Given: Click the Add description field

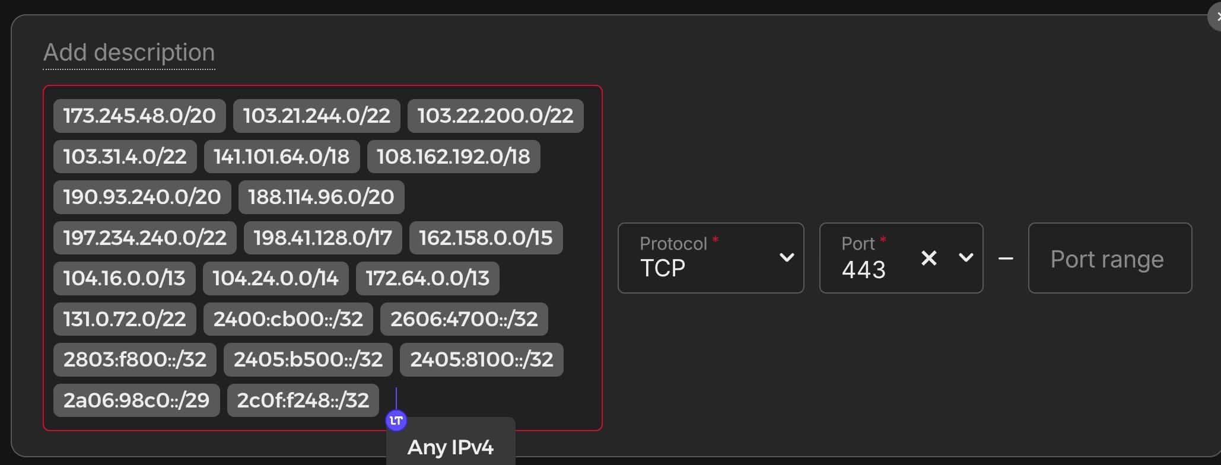Looking at the screenshot, I should click(129, 53).
